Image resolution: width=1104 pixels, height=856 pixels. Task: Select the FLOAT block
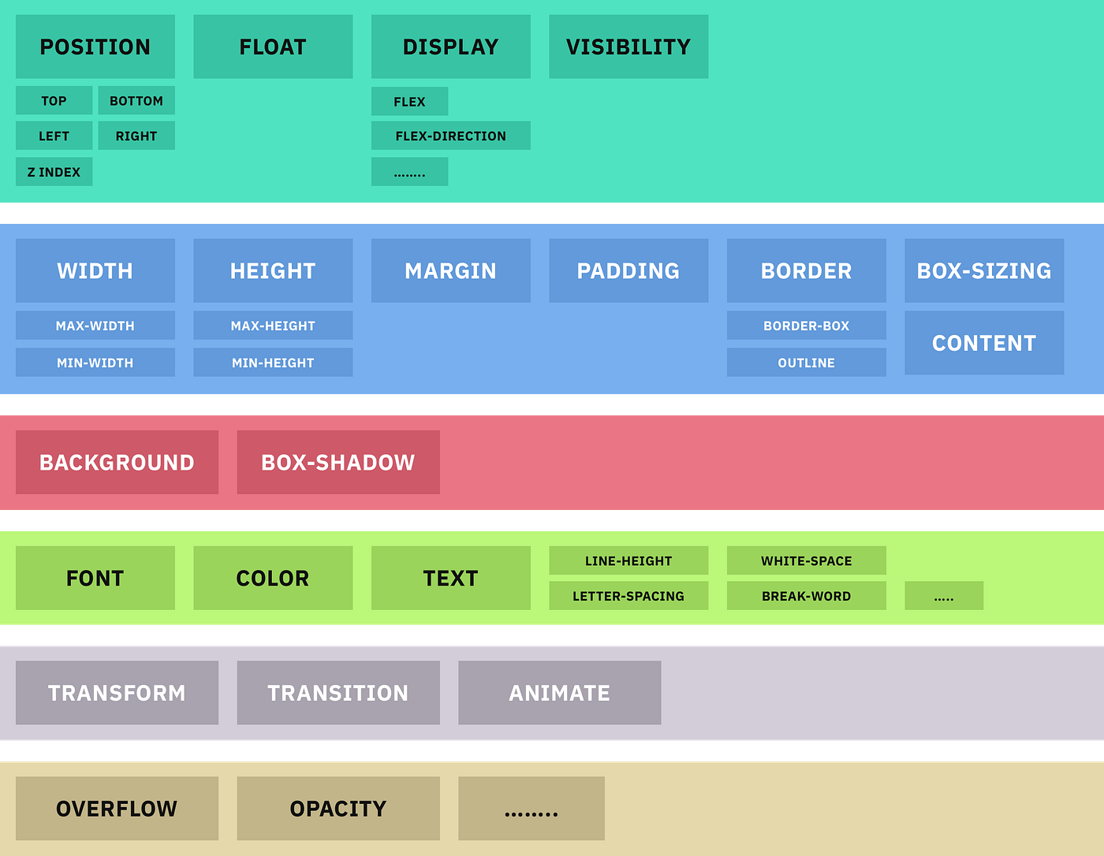point(273,47)
